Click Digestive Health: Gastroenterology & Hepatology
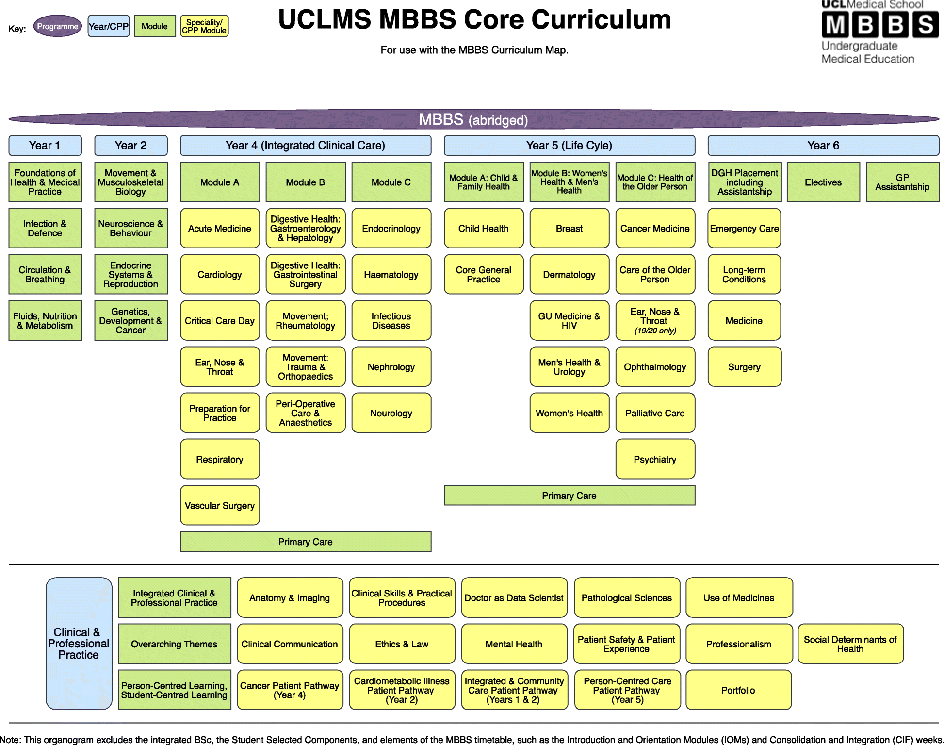This screenshot has height=745, width=944. tap(306, 228)
